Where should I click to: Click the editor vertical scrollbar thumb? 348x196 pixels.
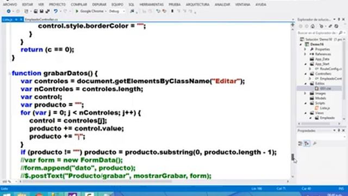[x=293, y=157]
